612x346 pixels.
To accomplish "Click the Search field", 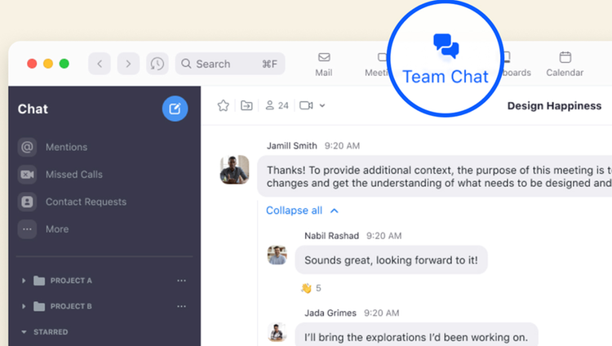I will (x=230, y=64).
